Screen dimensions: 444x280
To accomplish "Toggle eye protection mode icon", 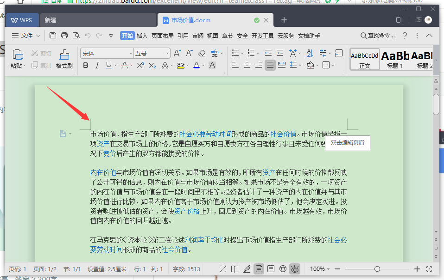I will (294, 269).
